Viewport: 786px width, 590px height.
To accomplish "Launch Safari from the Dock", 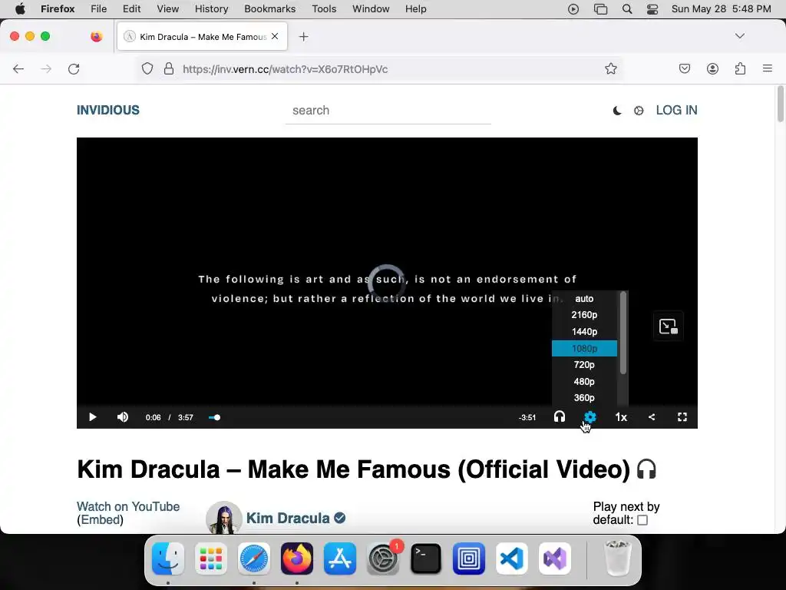I will point(254,559).
